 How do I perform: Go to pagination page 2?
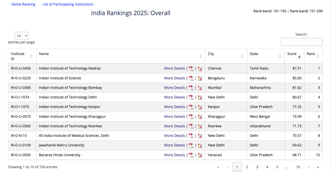(247, 167)
